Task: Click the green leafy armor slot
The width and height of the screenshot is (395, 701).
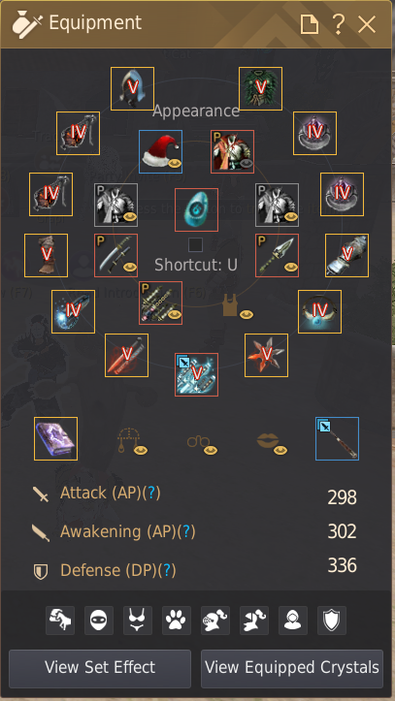Action: (x=260, y=88)
